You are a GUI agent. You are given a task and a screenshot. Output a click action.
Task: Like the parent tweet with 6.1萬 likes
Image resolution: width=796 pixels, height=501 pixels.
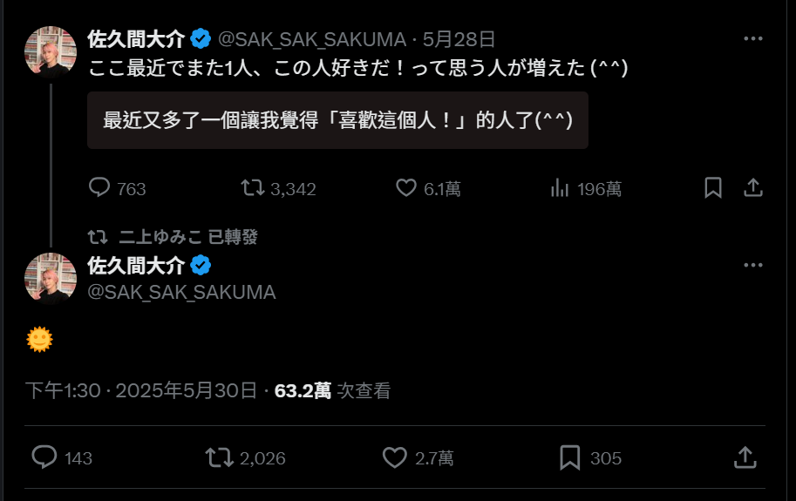(406, 188)
